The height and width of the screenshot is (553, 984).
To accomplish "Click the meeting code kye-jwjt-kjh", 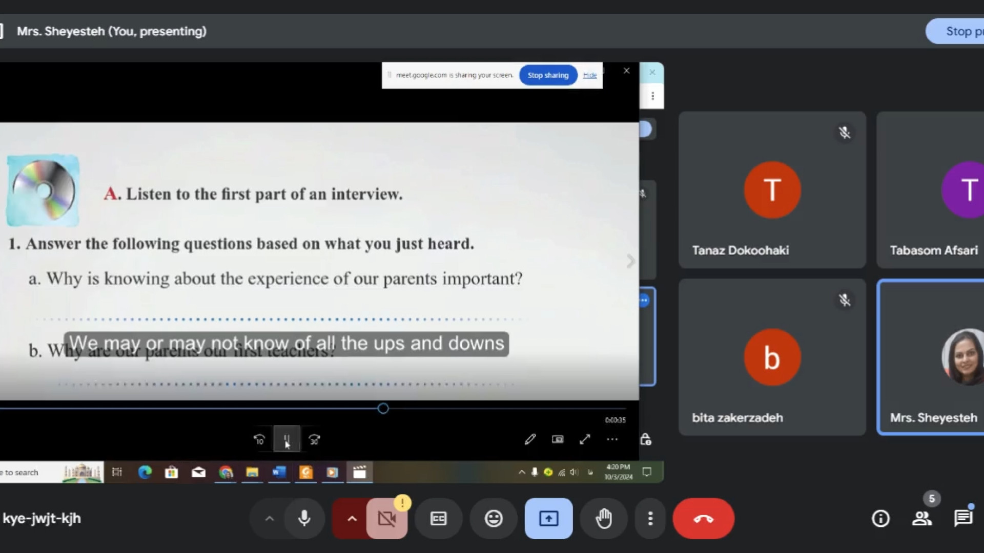I will pos(42,518).
